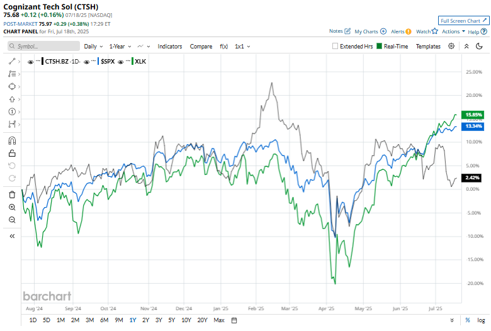Open the Fibonacci and list tools icon
This screenshot has height=331, width=491.
coord(12,74)
